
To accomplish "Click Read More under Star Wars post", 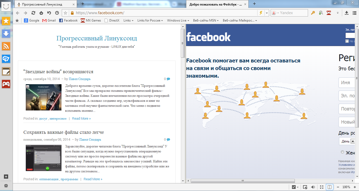I will (81, 119).
